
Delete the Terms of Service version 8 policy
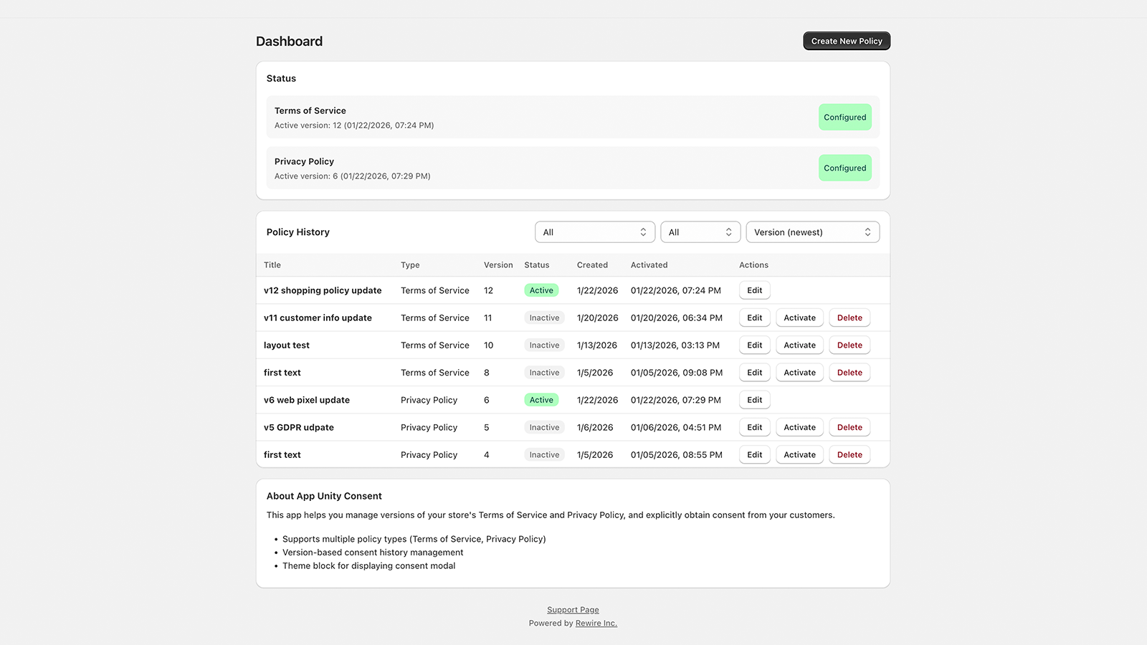[849, 373]
